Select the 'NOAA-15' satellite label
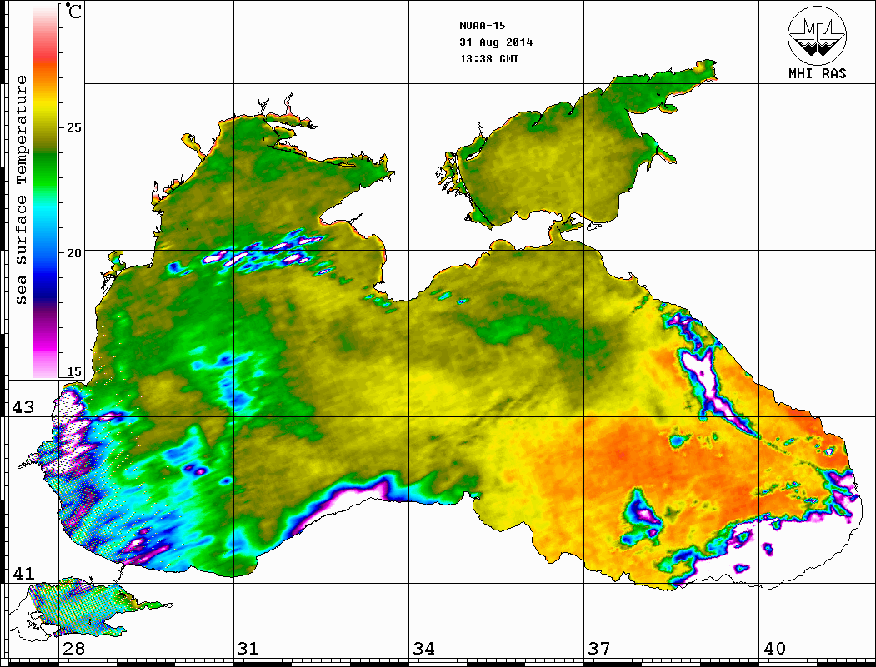The height and width of the screenshot is (667, 876). point(483,26)
